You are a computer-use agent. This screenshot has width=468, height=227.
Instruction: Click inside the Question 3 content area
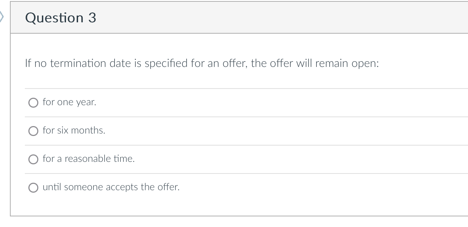point(234,124)
